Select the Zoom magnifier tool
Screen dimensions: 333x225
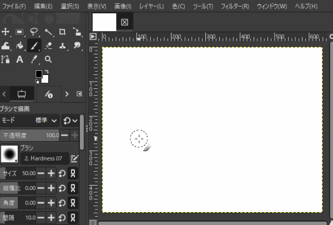click(48, 59)
